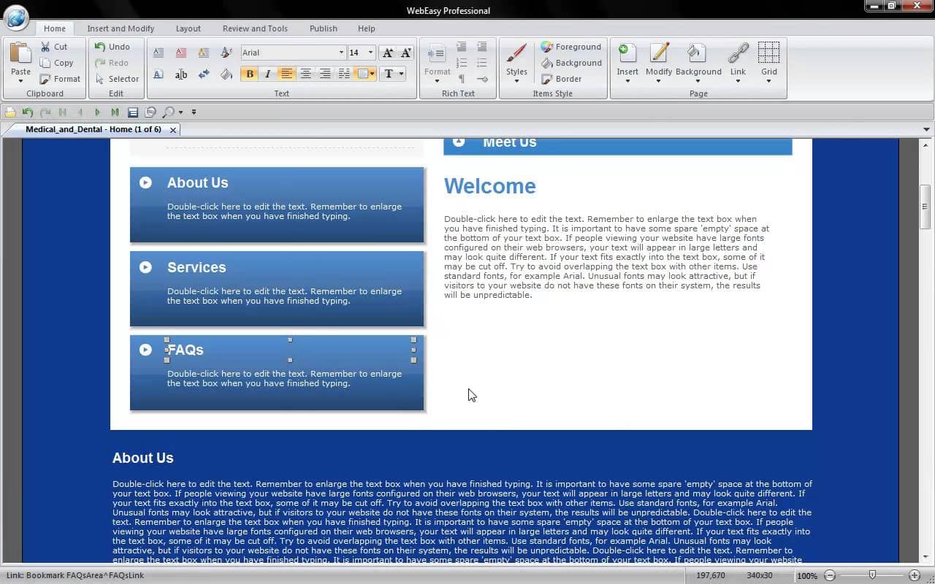Toggle Italic formatting
Viewport: 935px width, 584px height.
(x=267, y=74)
